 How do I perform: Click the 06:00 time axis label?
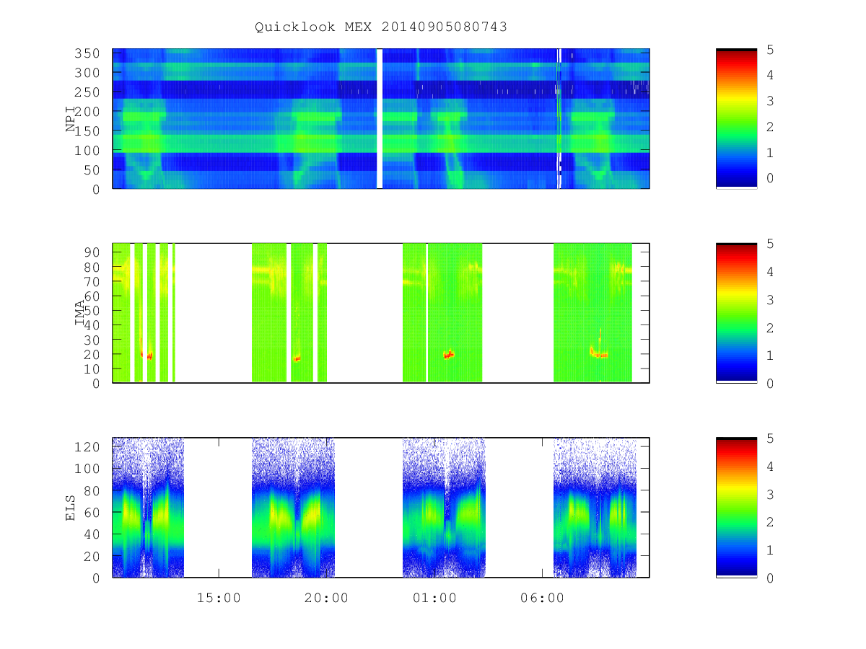pyautogui.click(x=542, y=598)
